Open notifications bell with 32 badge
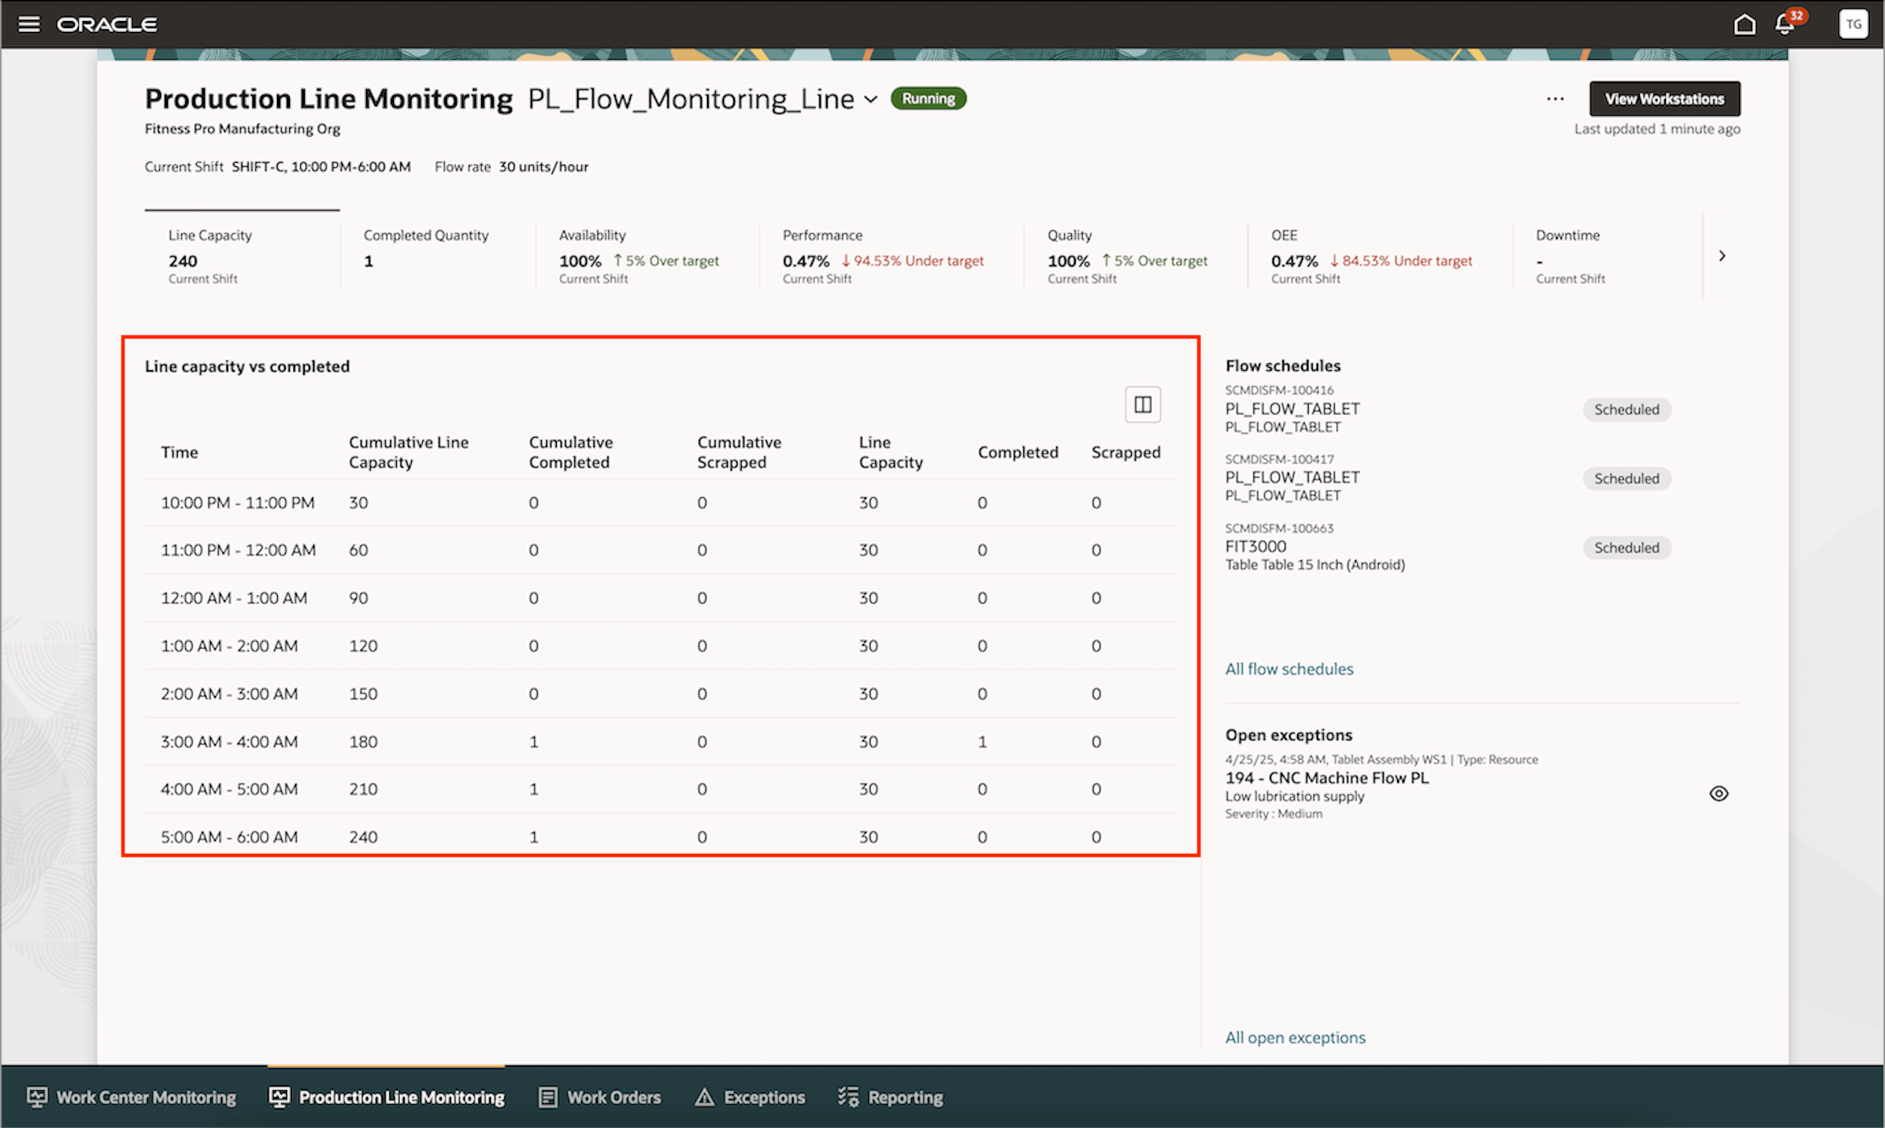 [1785, 24]
